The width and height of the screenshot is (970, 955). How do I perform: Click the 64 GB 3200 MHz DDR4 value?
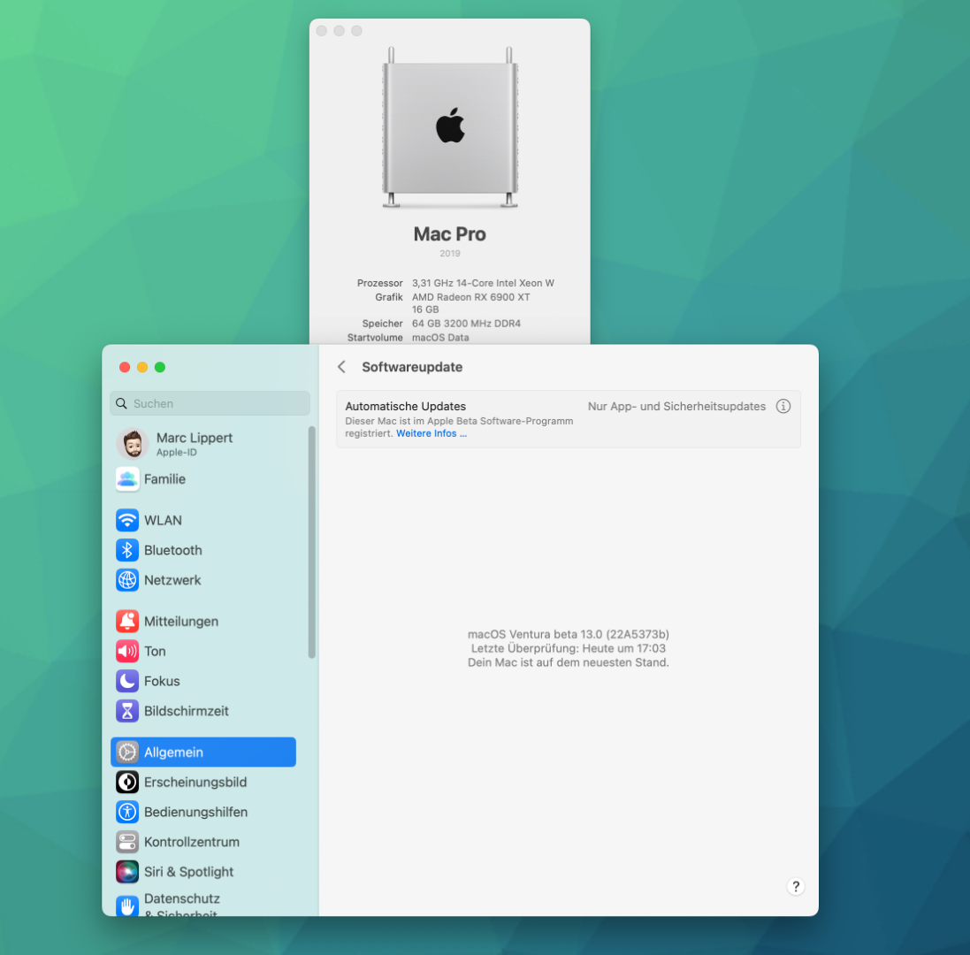click(x=467, y=324)
